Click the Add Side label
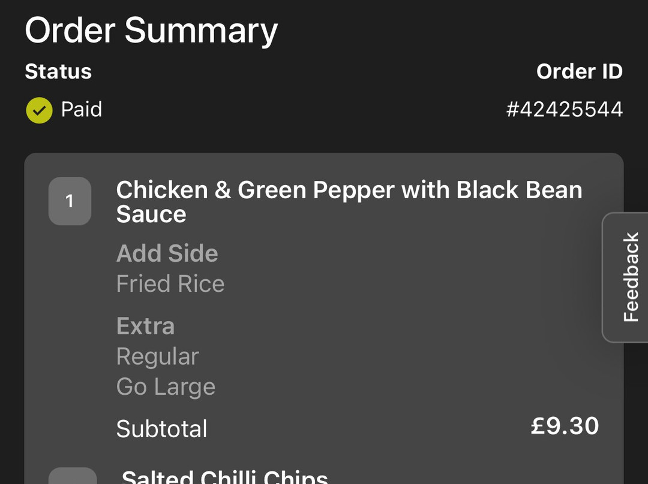648x484 pixels. point(167,253)
